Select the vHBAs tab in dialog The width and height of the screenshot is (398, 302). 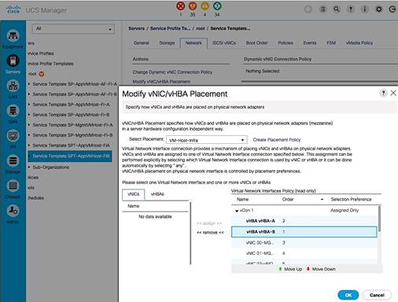coord(157,194)
